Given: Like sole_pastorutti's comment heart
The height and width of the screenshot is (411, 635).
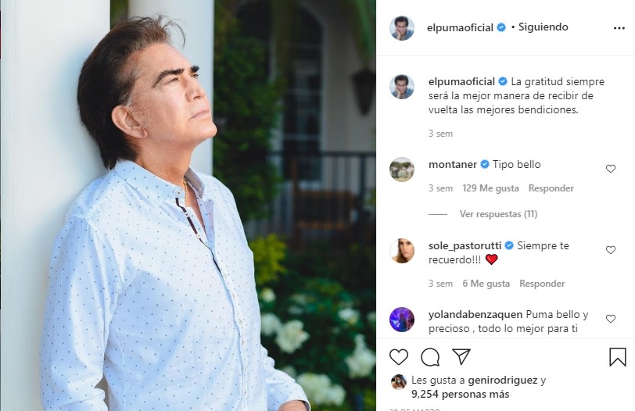Looking at the screenshot, I should tap(611, 250).
